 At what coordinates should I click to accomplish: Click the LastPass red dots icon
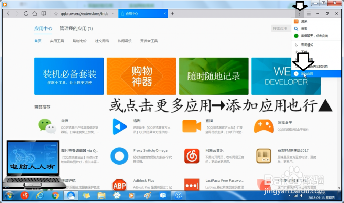(x=192, y=184)
